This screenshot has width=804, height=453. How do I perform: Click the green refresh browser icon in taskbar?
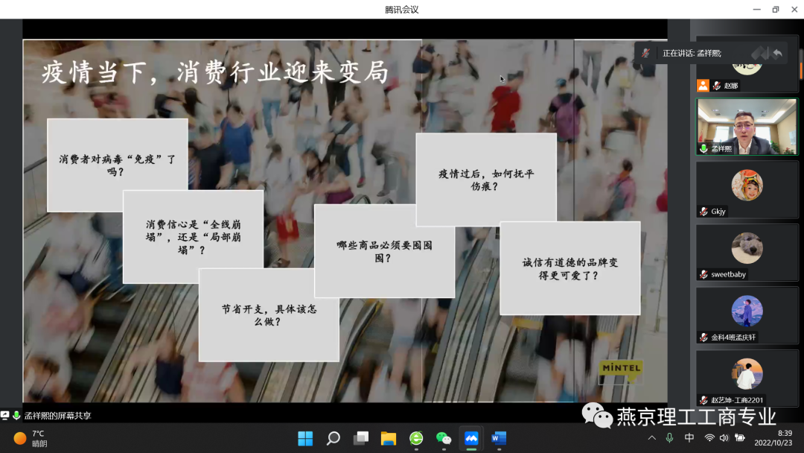click(x=416, y=438)
